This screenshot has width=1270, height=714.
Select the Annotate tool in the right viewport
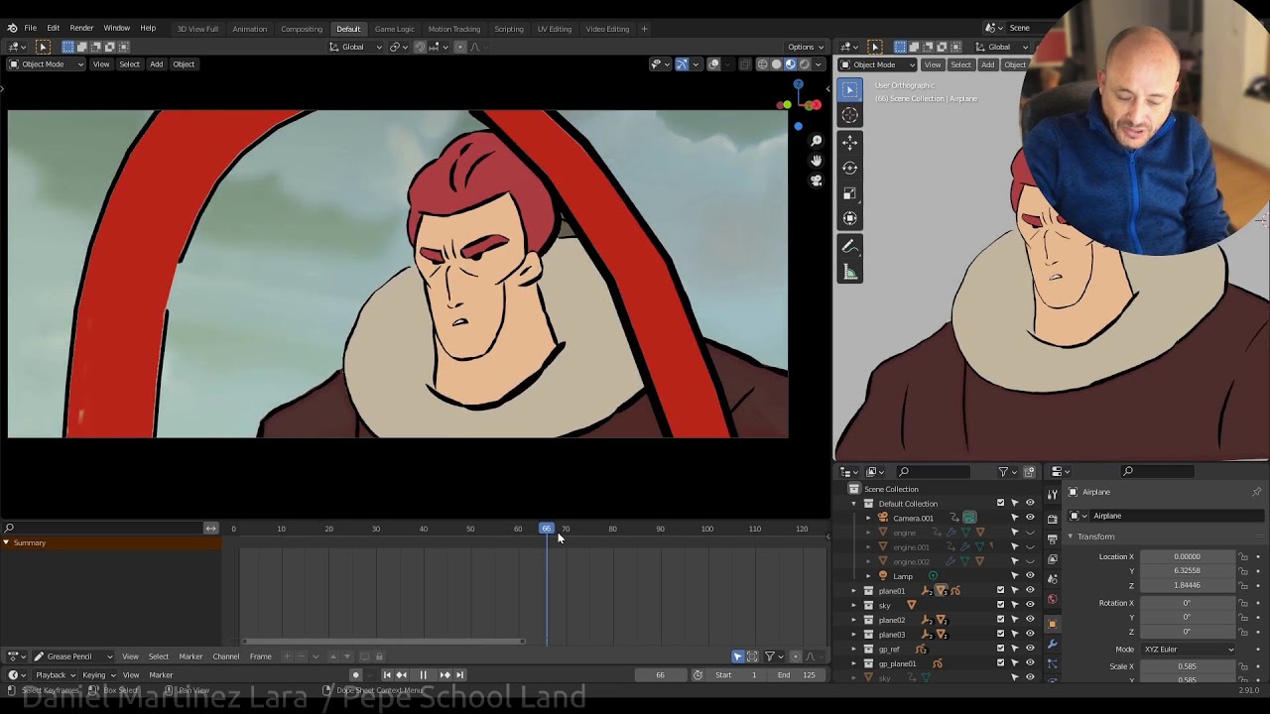(x=850, y=246)
